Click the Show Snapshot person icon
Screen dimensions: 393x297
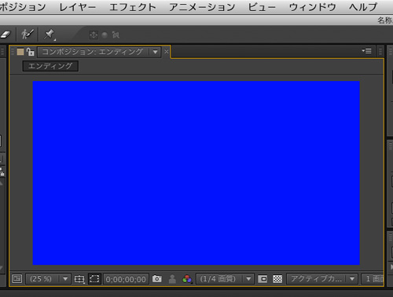tap(172, 279)
